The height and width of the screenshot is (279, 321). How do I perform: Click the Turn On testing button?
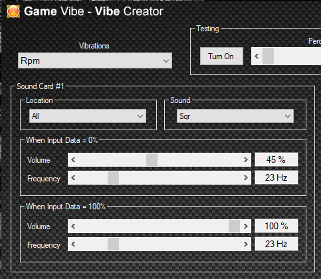tap(221, 56)
